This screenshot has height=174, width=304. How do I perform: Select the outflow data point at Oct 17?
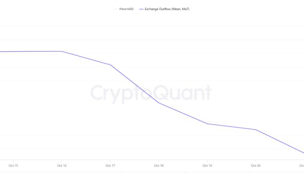click(x=111, y=65)
